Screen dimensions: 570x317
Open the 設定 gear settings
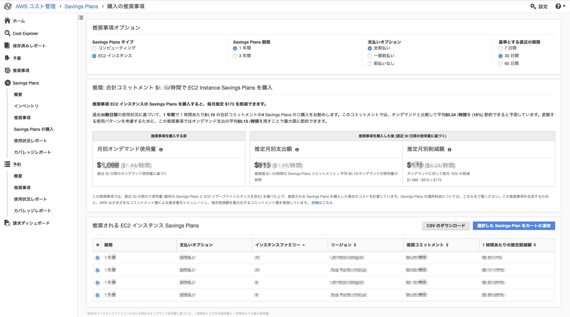[x=539, y=6]
